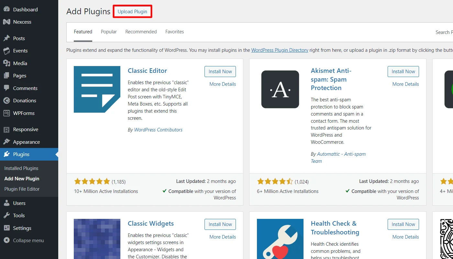Viewport: 453px width, 259px height.
Task: Open the Settings sliders icon
Action: pos(6,228)
